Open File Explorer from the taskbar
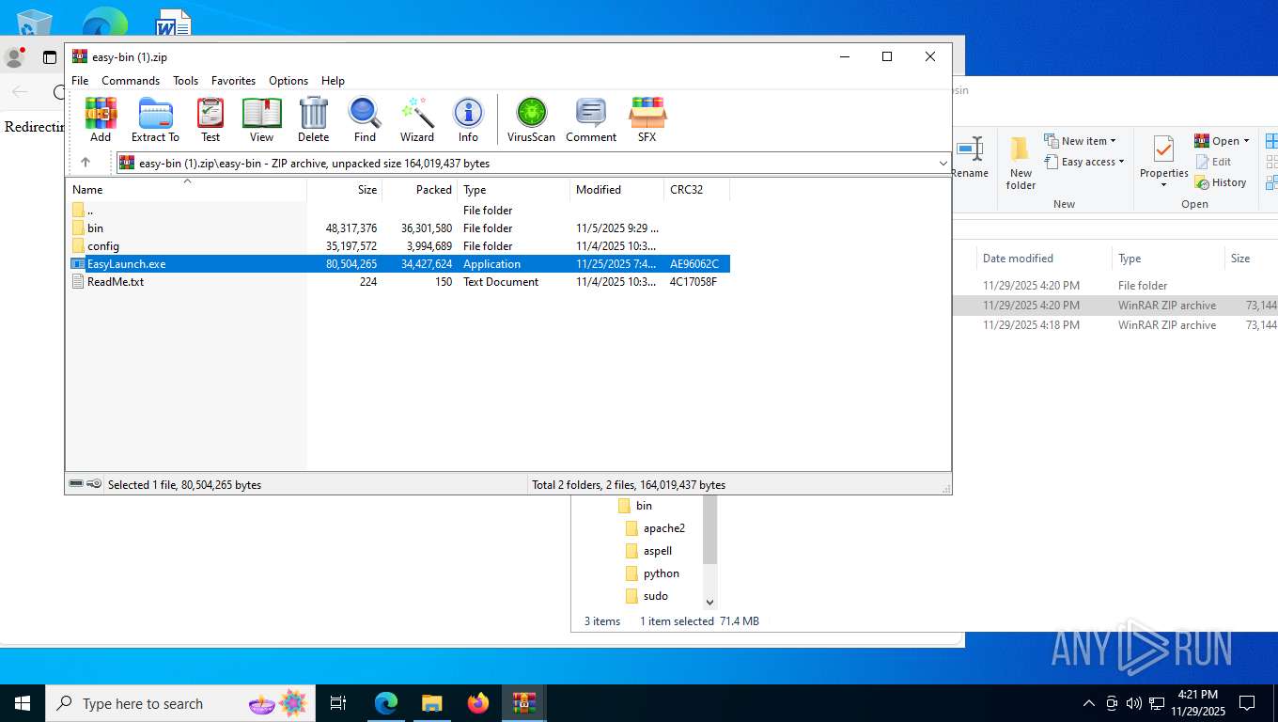 click(431, 703)
